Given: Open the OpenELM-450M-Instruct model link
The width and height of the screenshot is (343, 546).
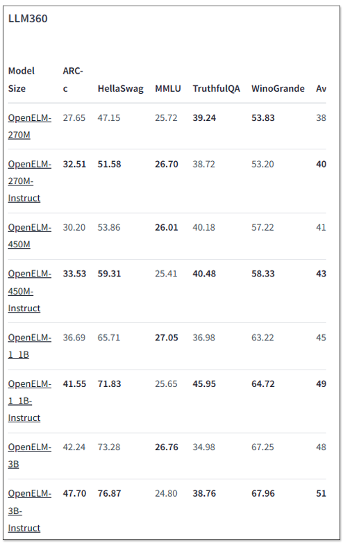Looking at the screenshot, I should (x=30, y=291).
